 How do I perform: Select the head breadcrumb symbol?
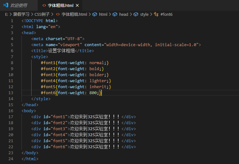(x=124, y=14)
